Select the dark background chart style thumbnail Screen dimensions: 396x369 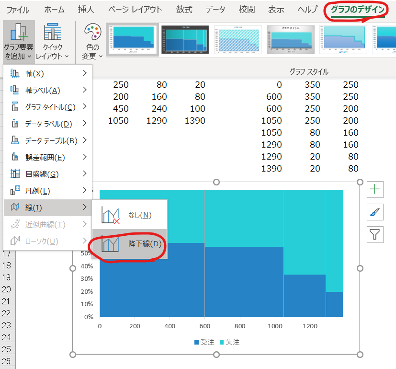(185, 39)
